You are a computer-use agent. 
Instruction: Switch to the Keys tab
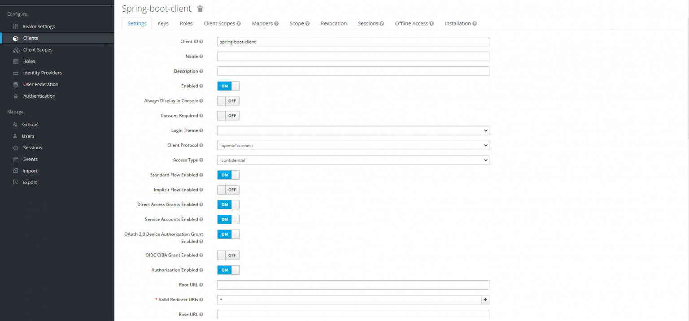pos(163,23)
